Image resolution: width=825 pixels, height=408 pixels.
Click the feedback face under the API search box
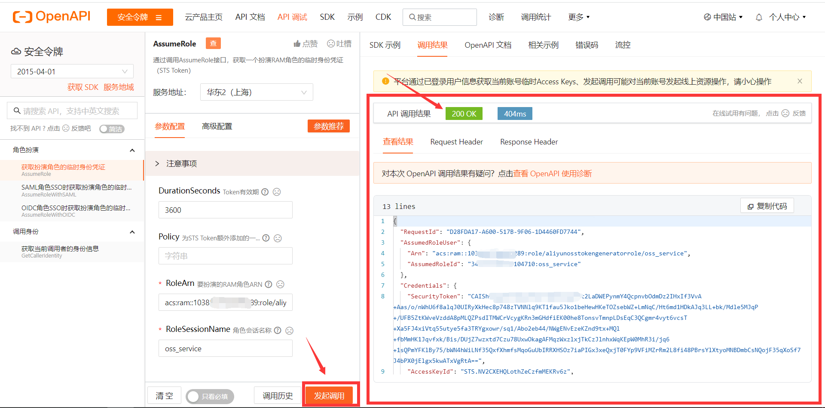pyautogui.click(x=66, y=128)
